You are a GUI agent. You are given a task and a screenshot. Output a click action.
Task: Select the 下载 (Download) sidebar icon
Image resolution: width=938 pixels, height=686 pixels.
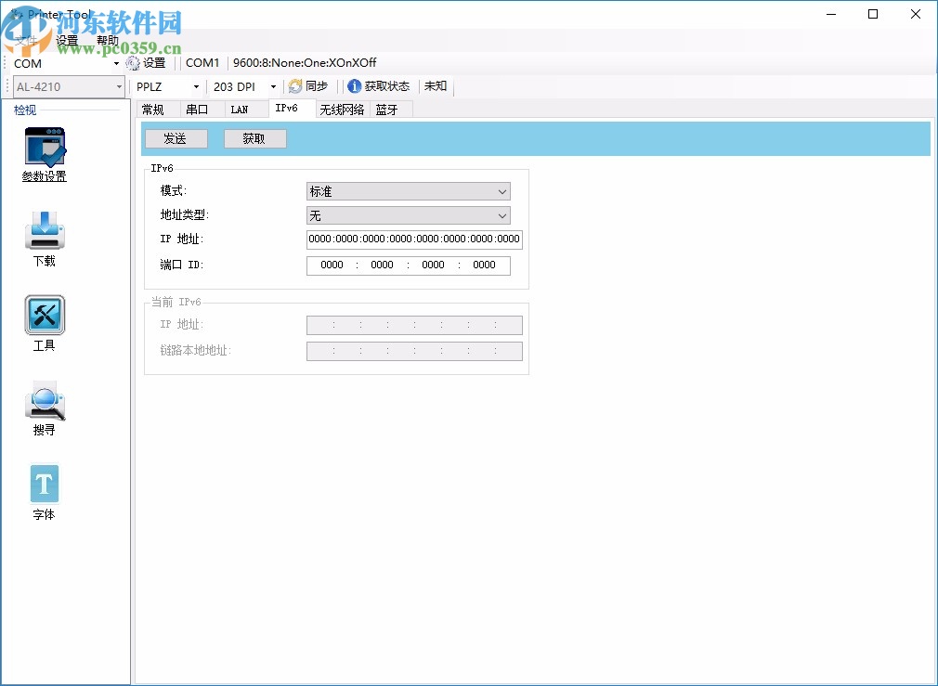[43, 232]
